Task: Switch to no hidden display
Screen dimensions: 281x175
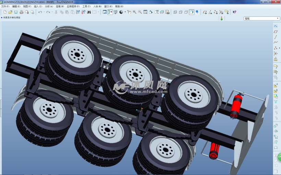Action: [186, 12]
